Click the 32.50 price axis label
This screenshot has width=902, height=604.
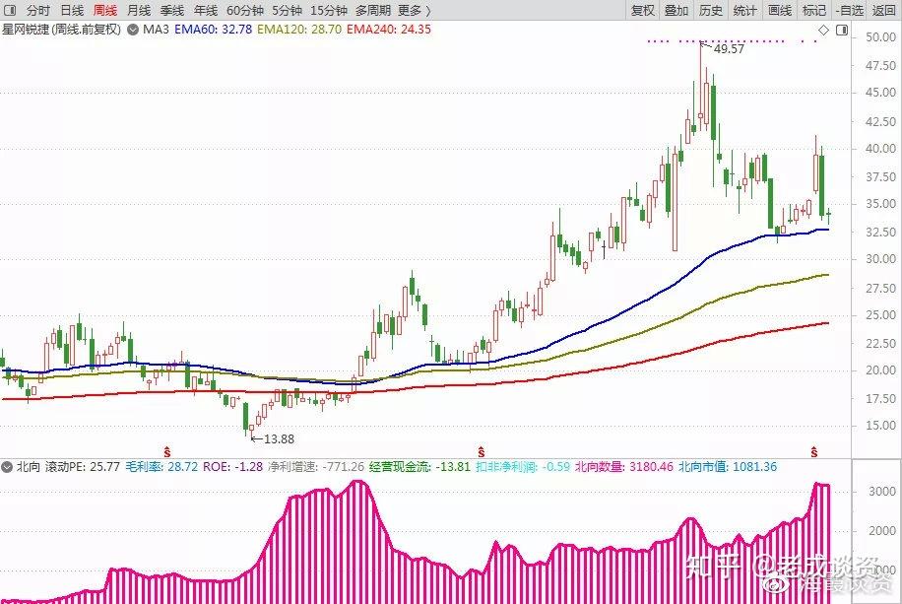[880, 232]
